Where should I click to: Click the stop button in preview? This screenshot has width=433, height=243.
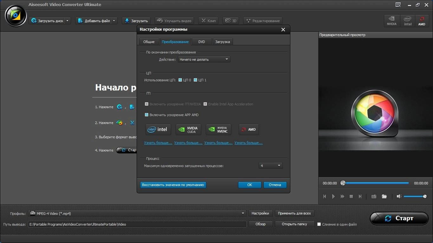[351, 196]
